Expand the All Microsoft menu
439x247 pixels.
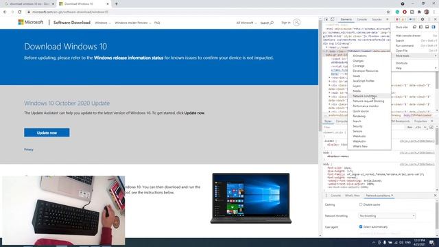click(246, 23)
